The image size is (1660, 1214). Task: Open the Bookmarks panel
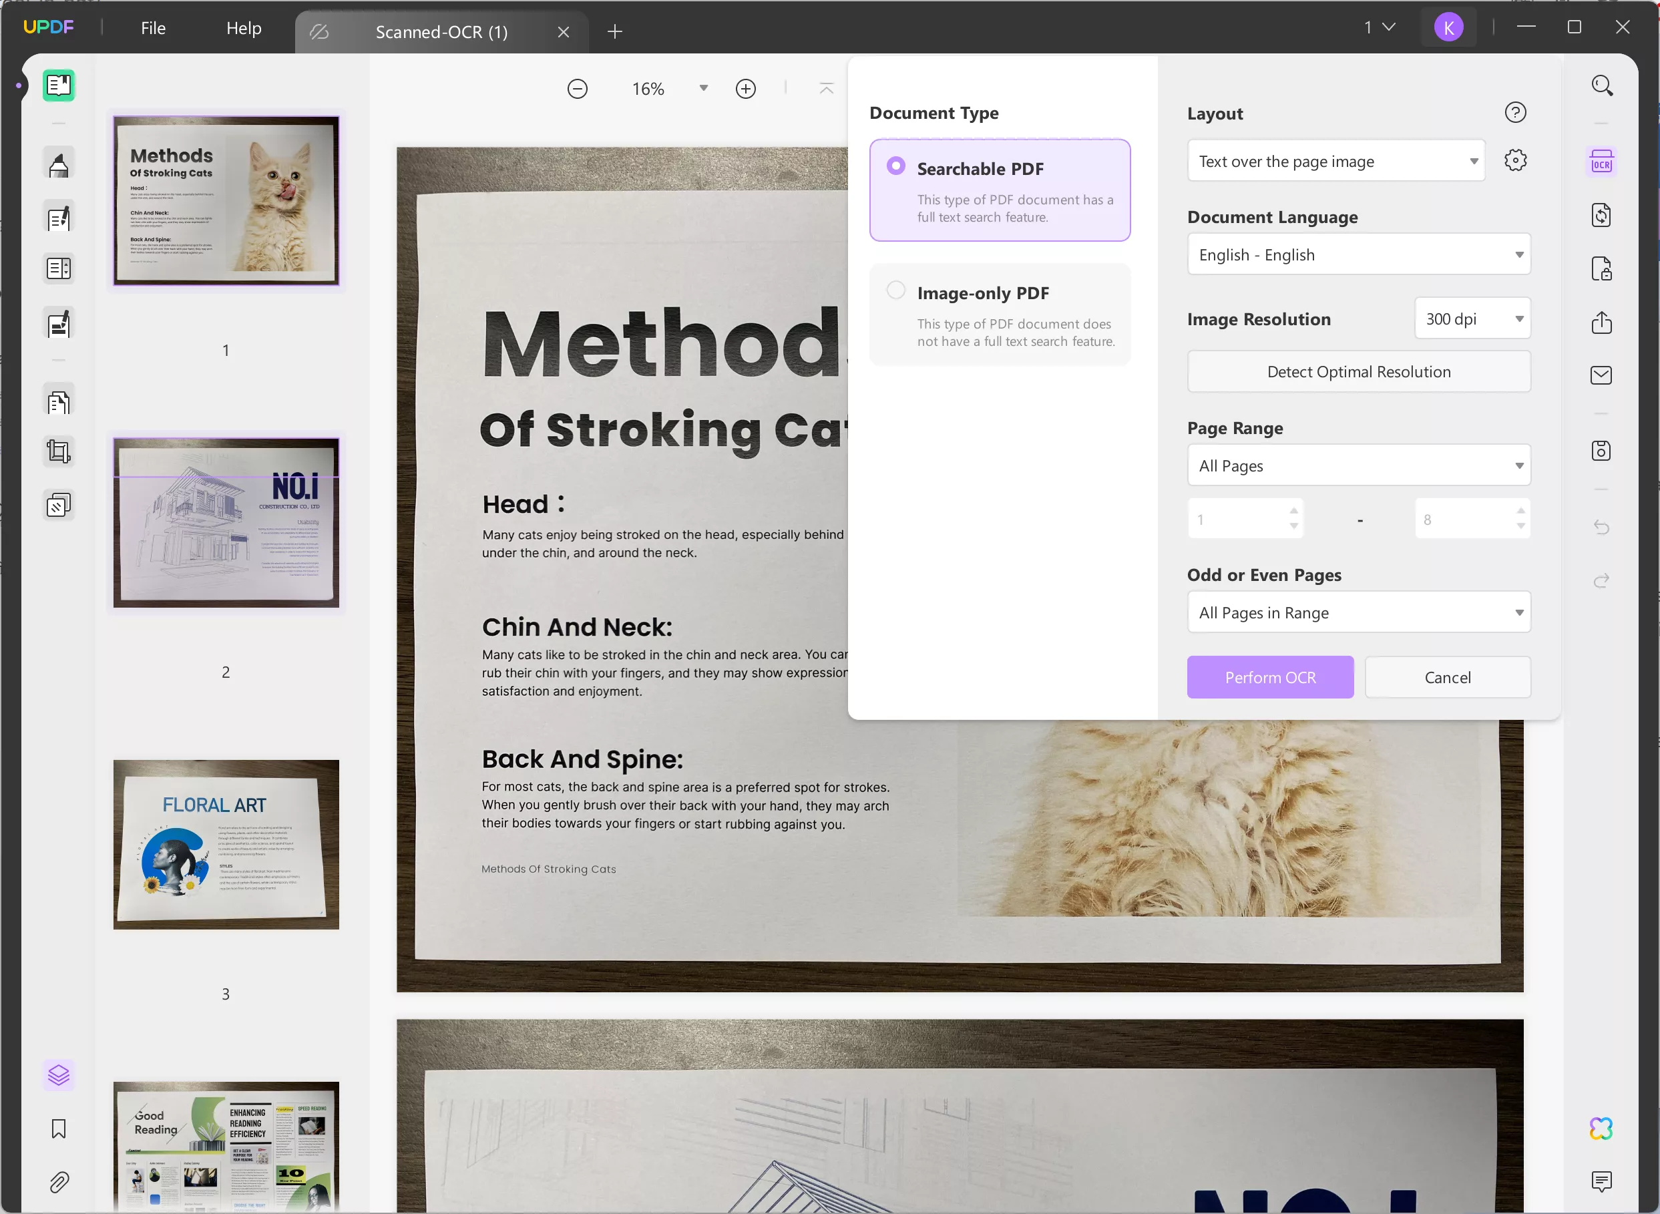(x=59, y=1129)
